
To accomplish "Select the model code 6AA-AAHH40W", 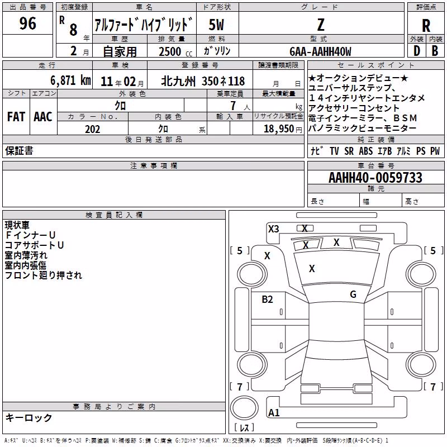I will tap(320, 51).
